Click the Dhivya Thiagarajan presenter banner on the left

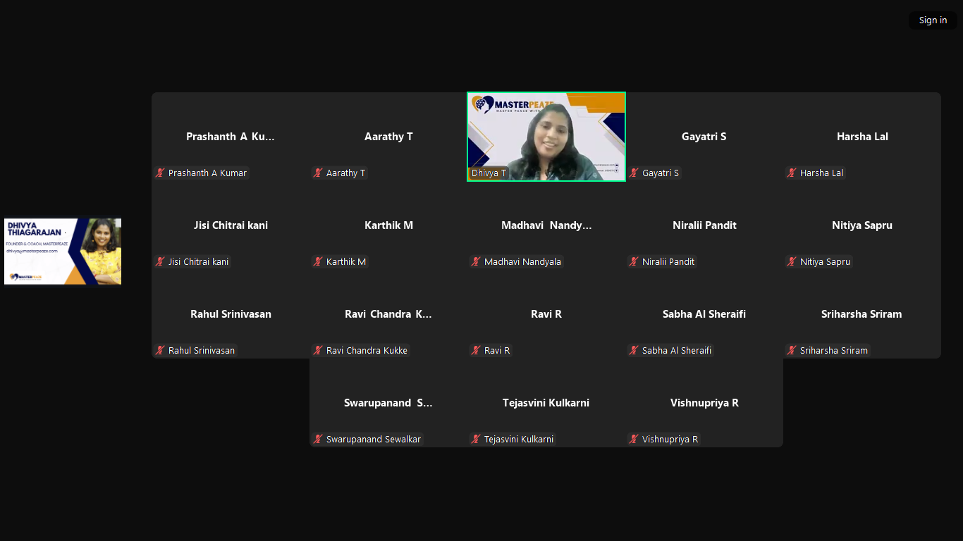(62, 251)
